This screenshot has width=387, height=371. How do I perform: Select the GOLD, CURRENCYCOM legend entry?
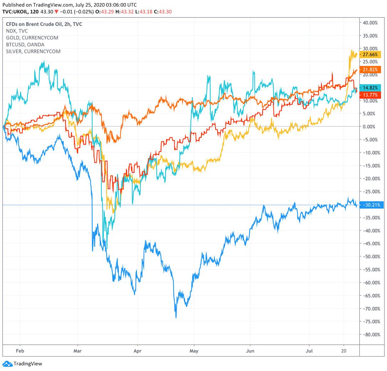(32, 38)
